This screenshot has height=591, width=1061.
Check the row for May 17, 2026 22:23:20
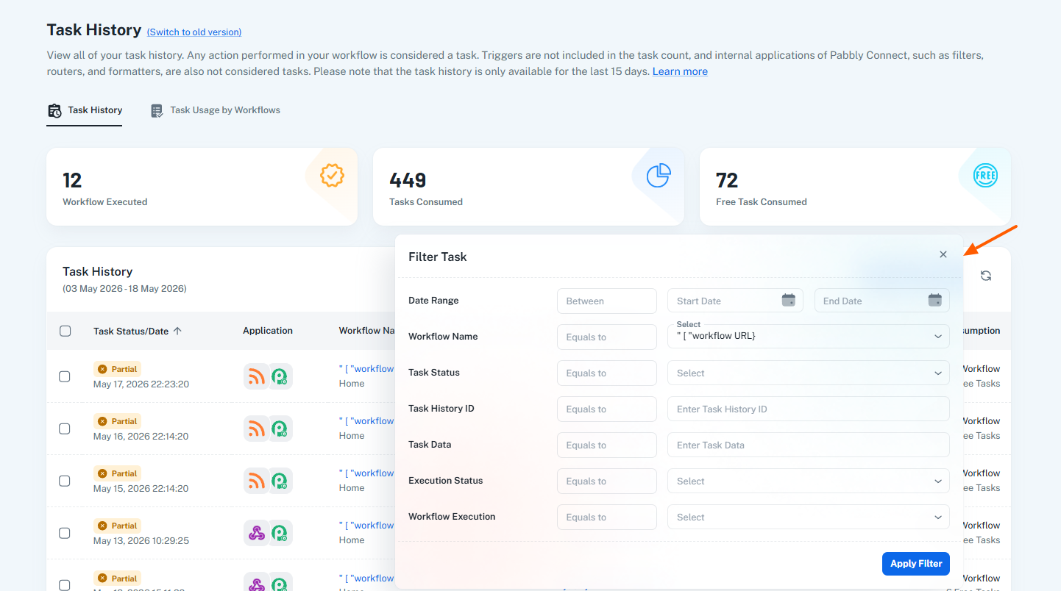65,376
